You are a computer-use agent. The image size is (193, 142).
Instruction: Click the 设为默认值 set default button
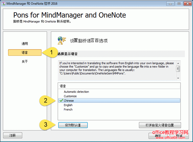click(73, 125)
